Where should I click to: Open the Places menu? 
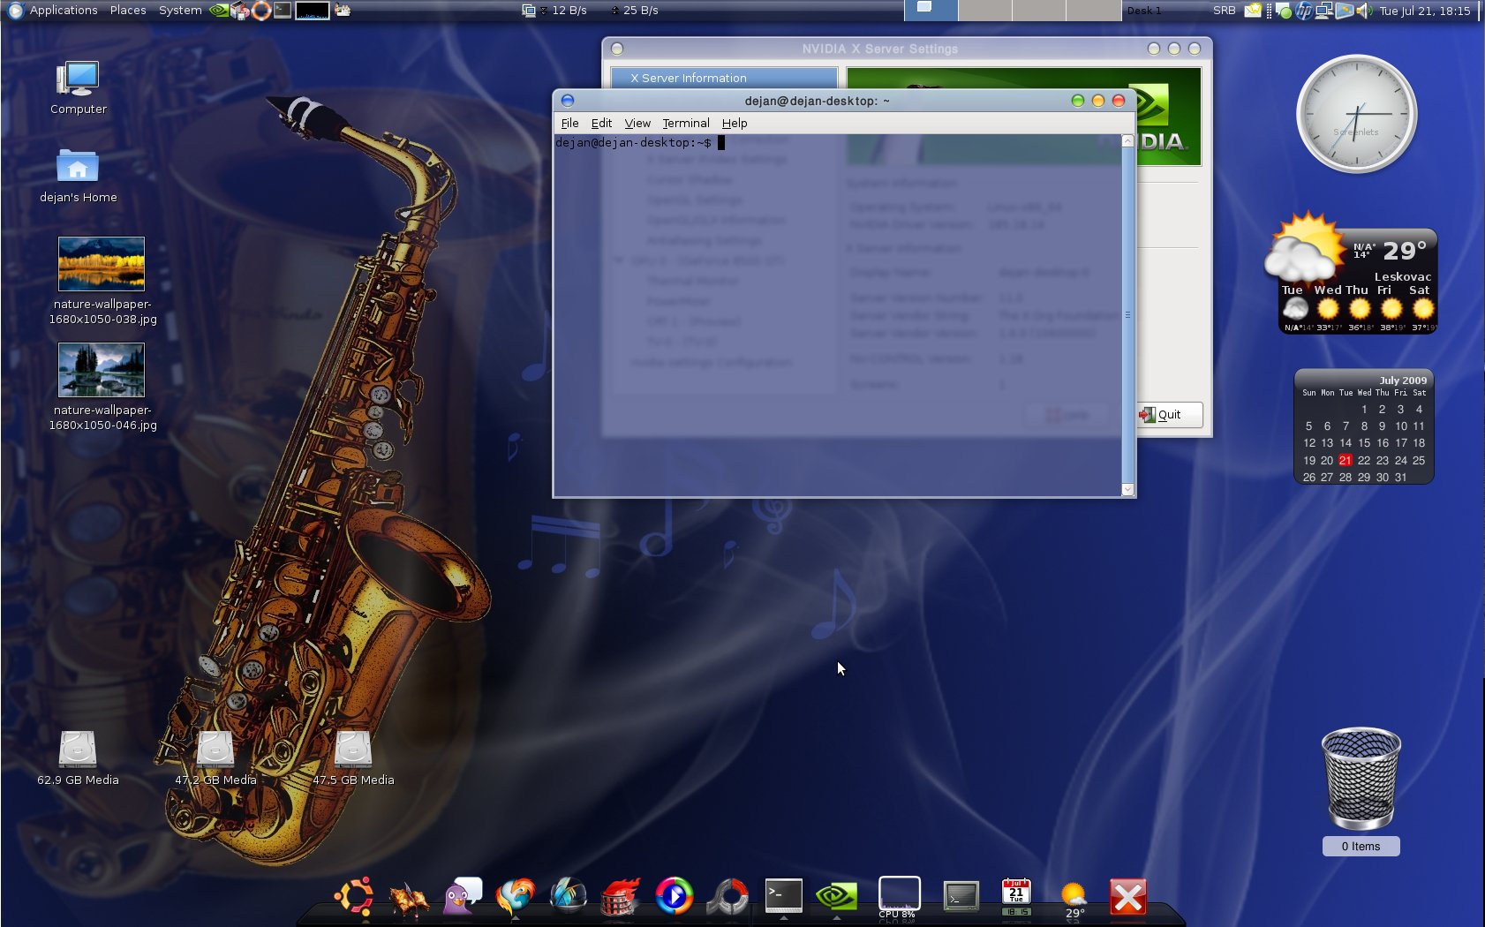128,11
